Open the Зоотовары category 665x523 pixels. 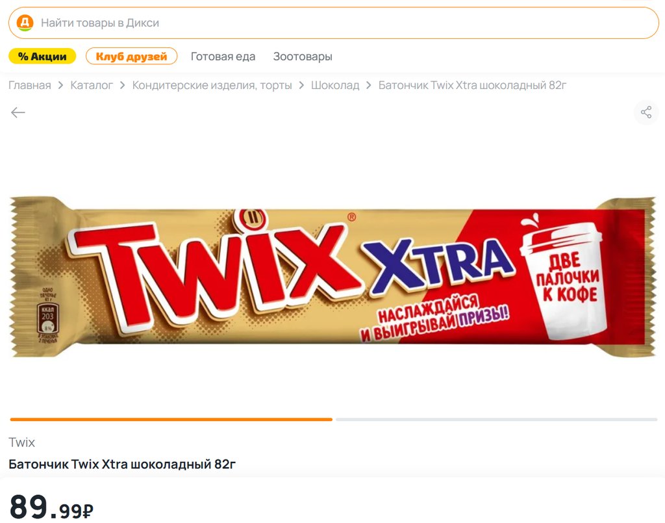point(303,57)
